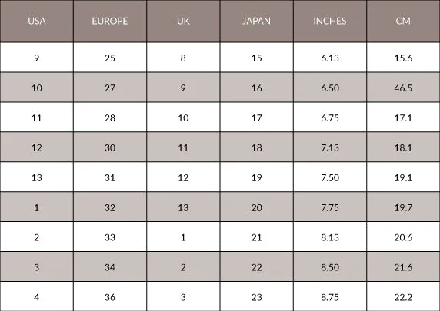The width and height of the screenshot is (440, 311).
Task: Click the Europe size 36 cell
Action: point(110,297)
